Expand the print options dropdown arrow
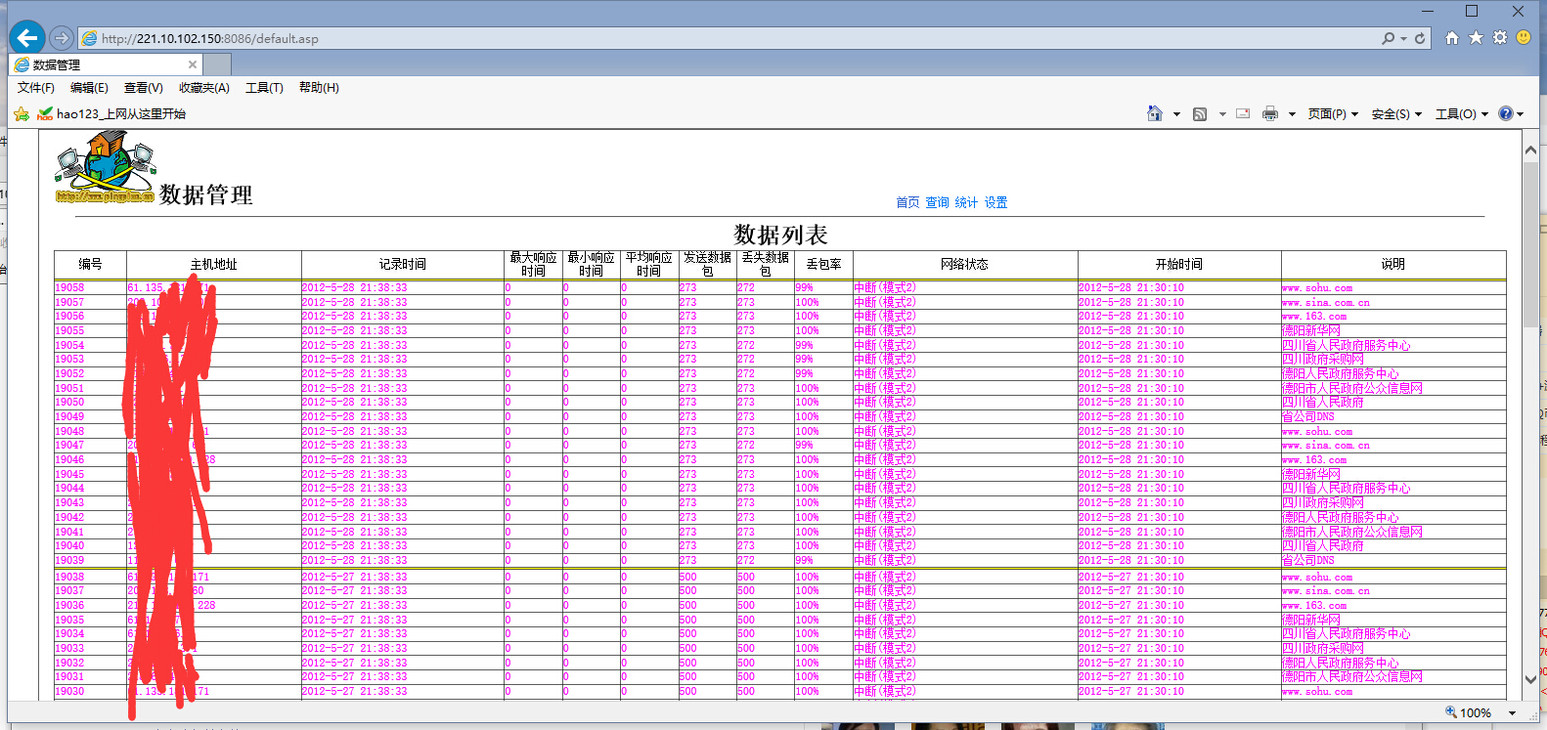 tap(1292, 114)
